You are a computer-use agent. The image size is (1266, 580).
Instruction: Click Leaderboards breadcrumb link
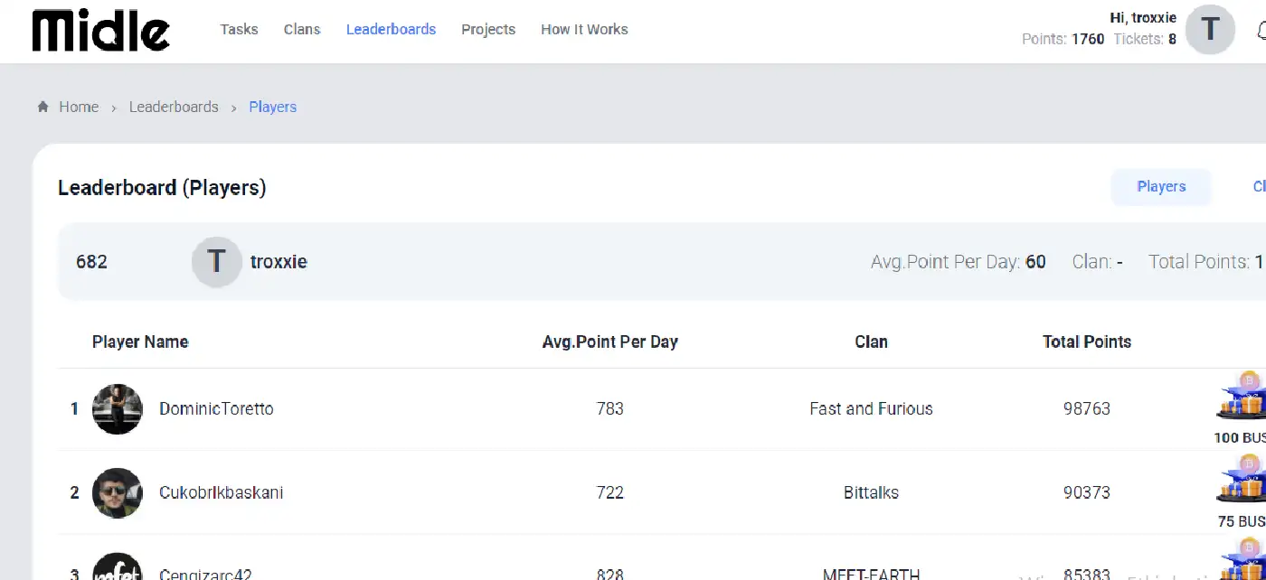[x=174, y=107]
